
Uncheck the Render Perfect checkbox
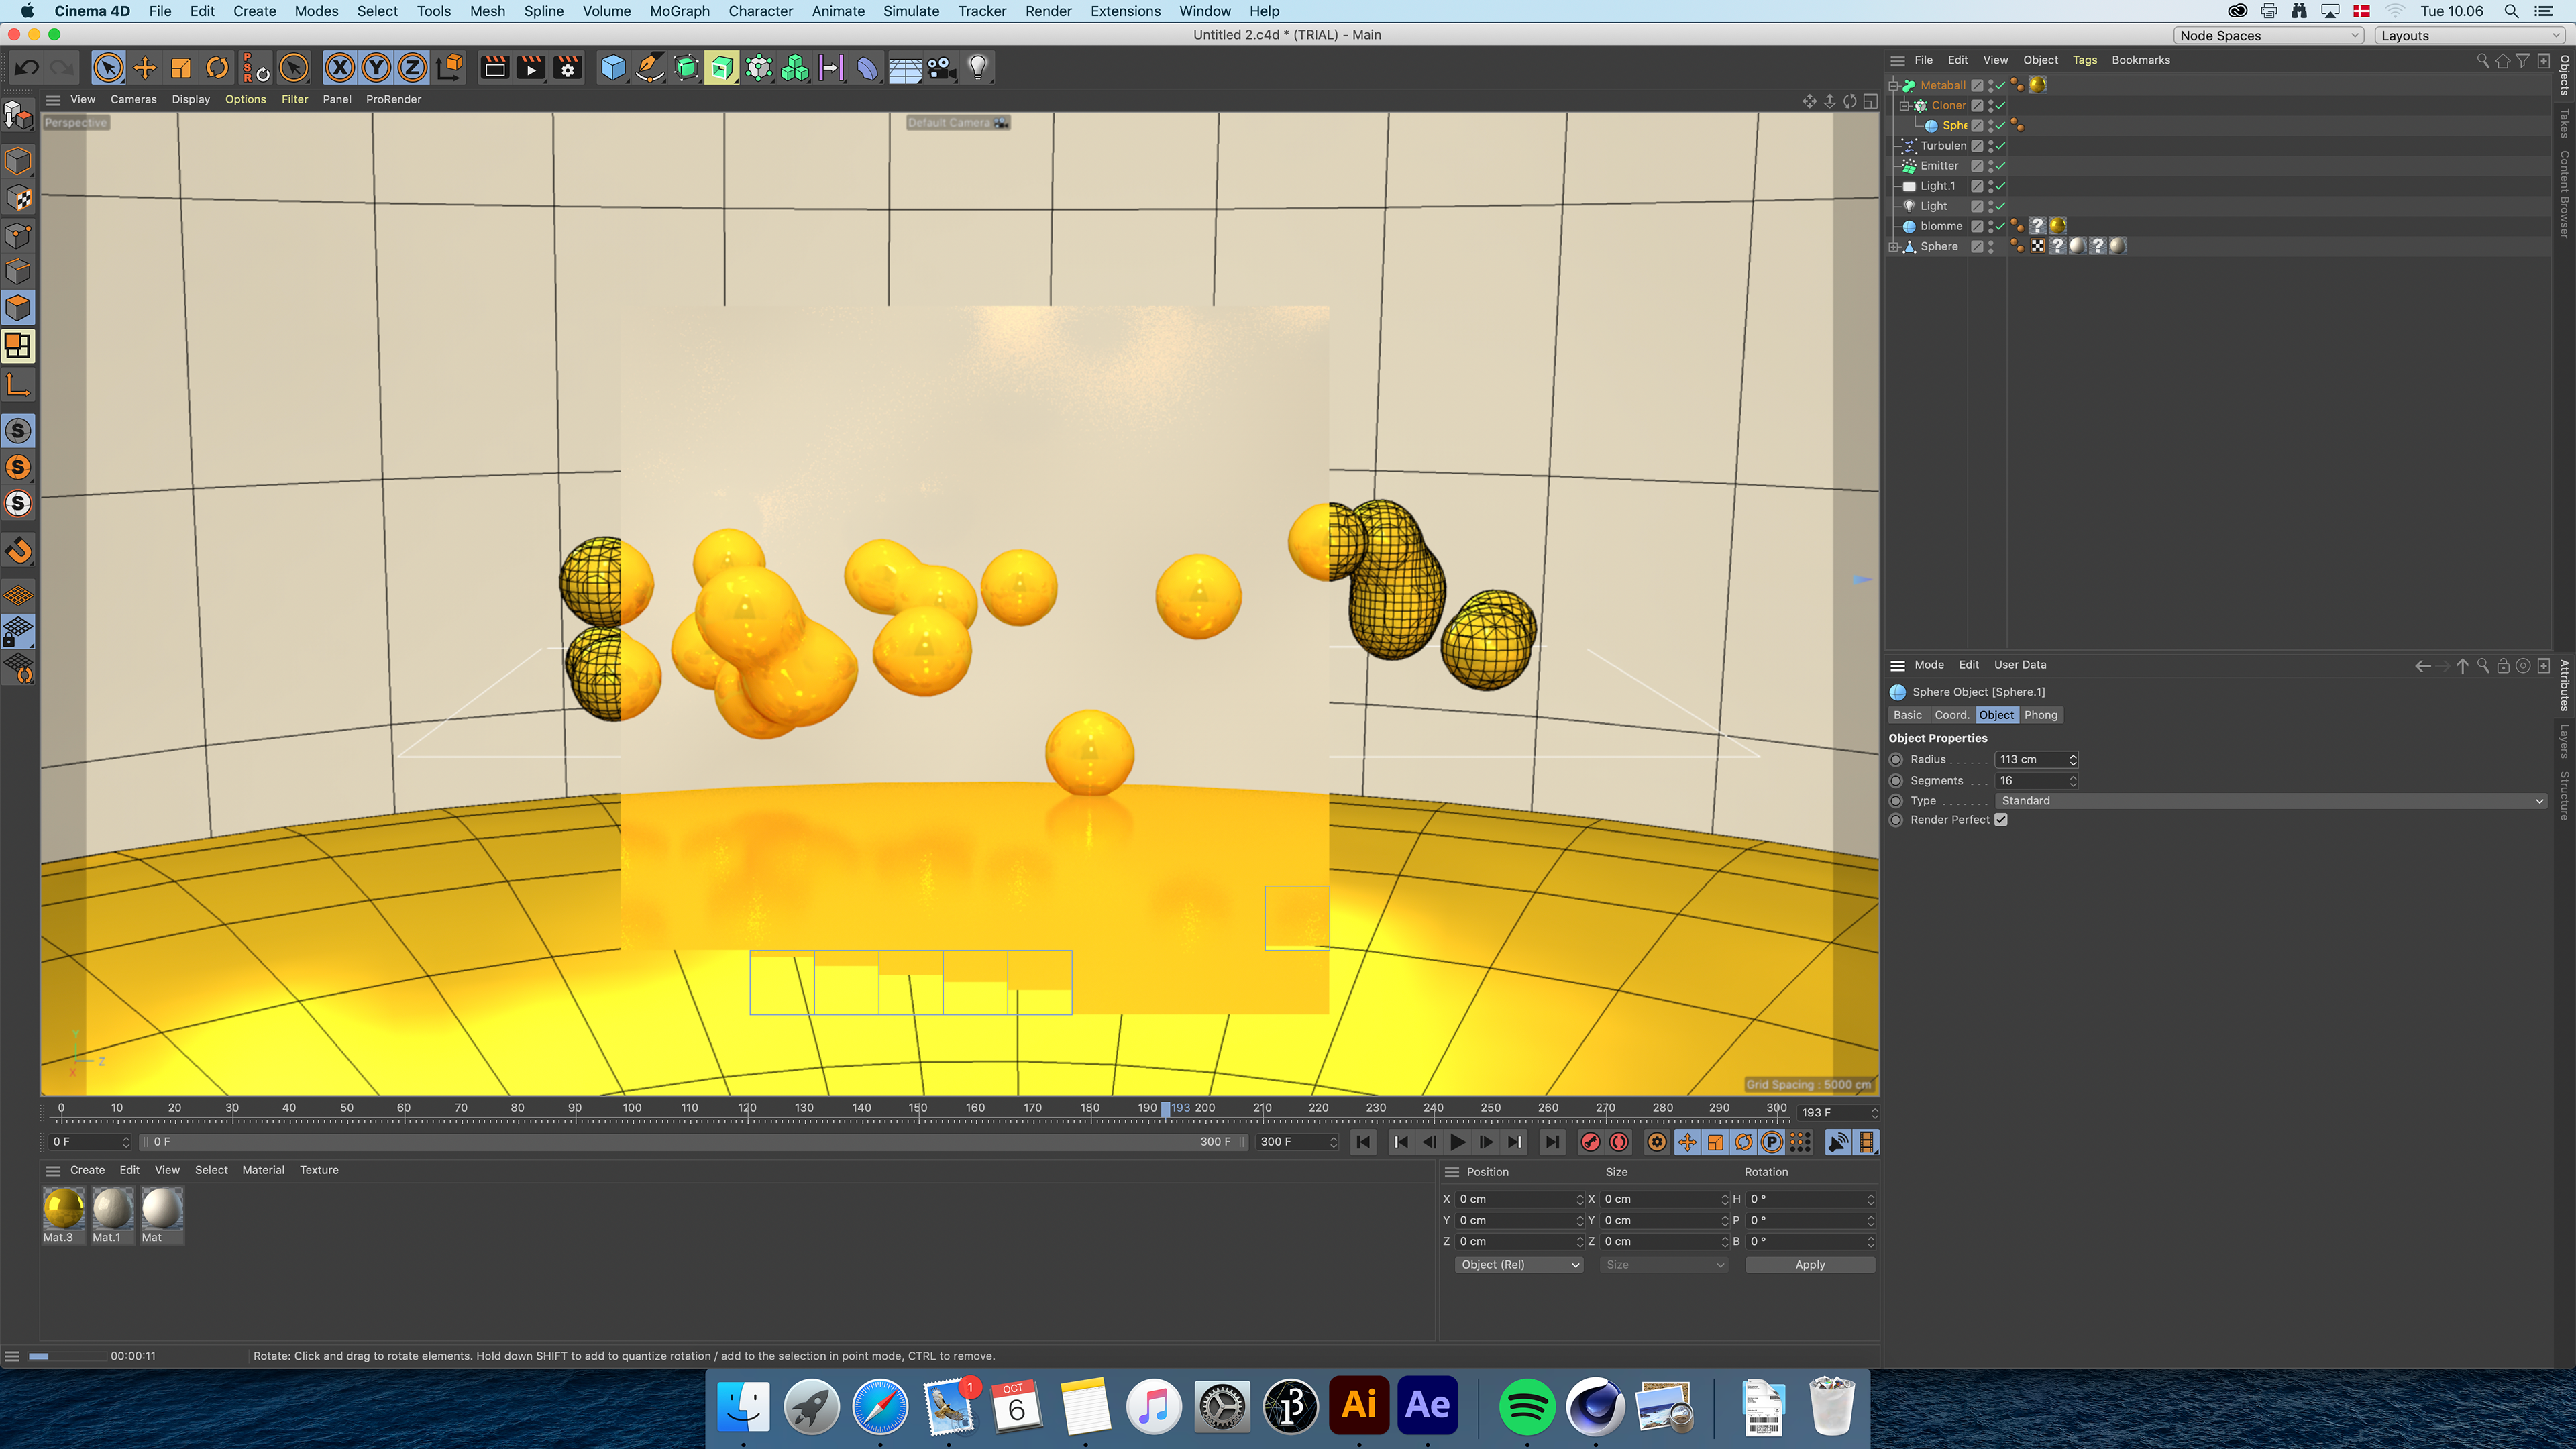point(2001,820)
